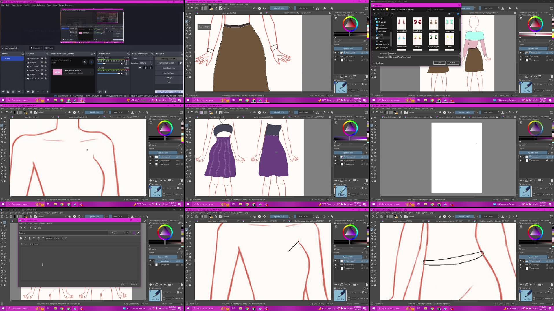Open advanced audio gear in OBS Audio Mixer
This screenshot has width=554, height=311.
point(100,92)
